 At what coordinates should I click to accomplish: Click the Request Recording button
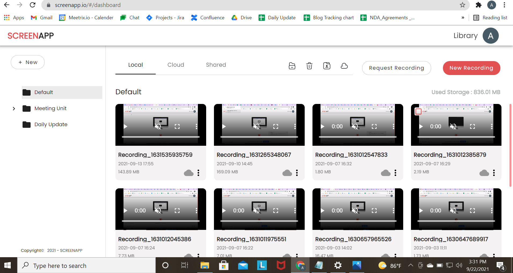tap(396, 68)
